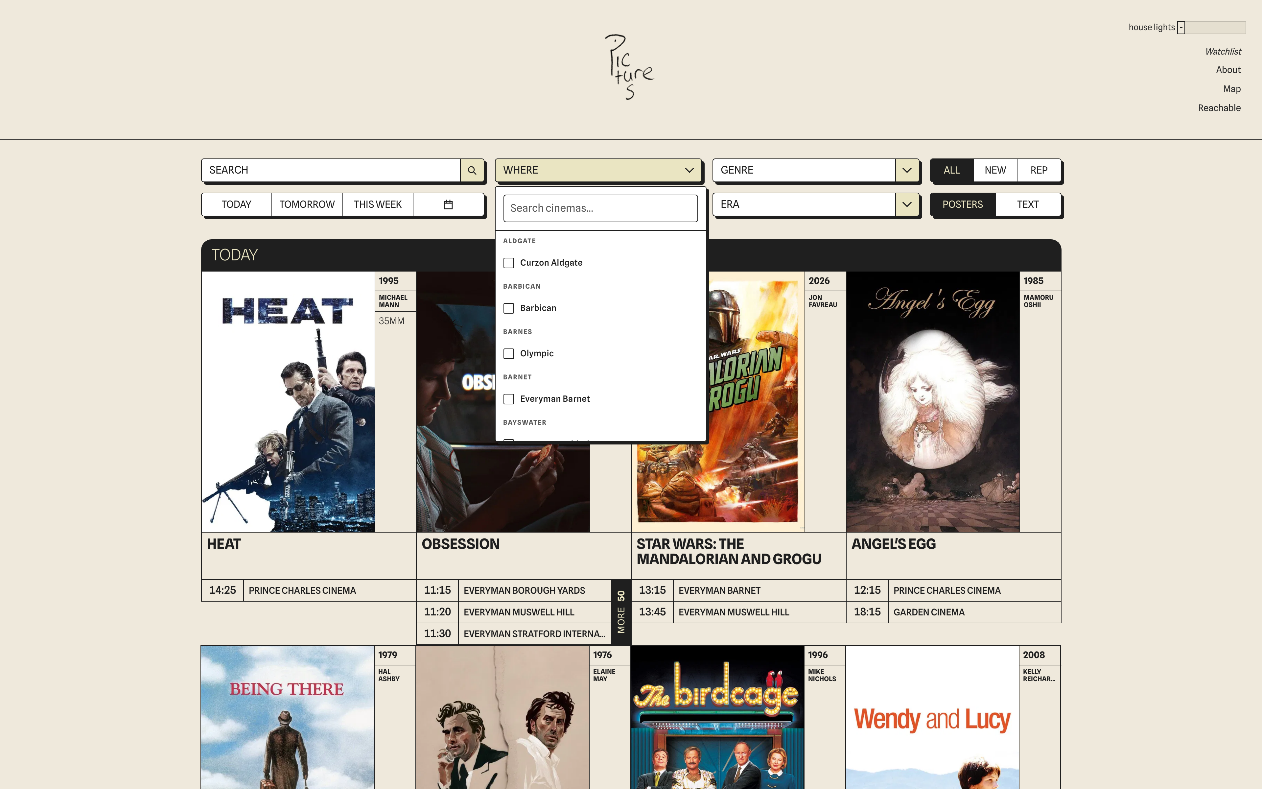Click the search magnifier icon

471,170
